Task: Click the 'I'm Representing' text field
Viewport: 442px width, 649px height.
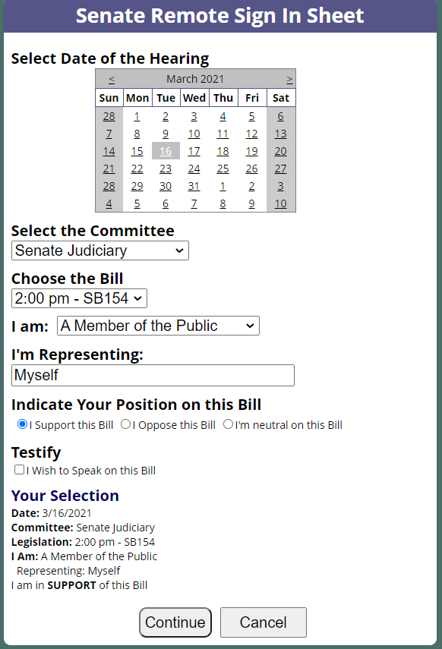Action: coord(152,375)
